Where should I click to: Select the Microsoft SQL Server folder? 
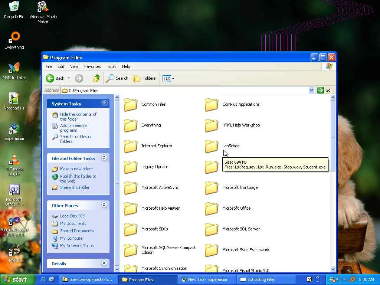(x=232, y=229)
